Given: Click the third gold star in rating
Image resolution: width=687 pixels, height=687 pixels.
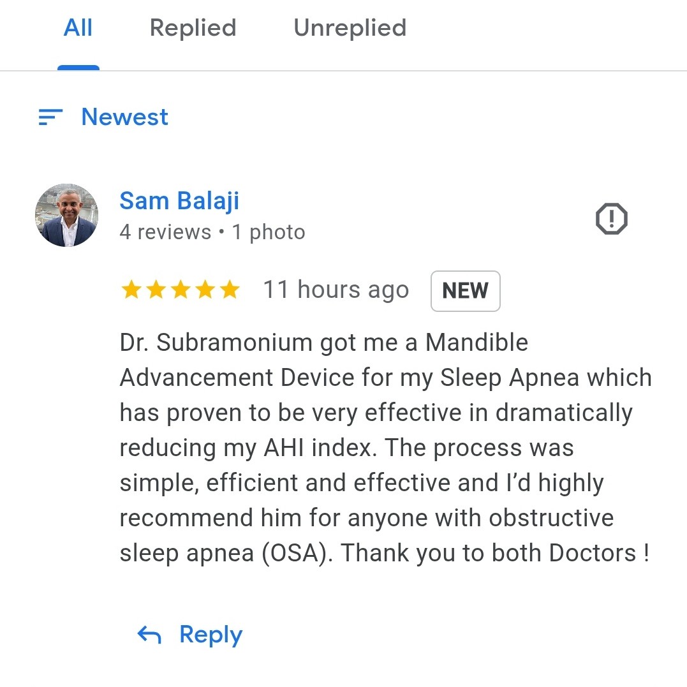Looking at the screenshot, I should click(x=181, y=290).
